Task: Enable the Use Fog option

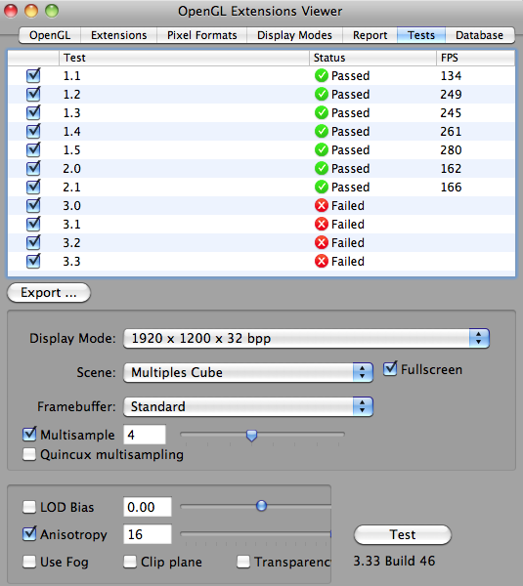Action: (29, 562)
